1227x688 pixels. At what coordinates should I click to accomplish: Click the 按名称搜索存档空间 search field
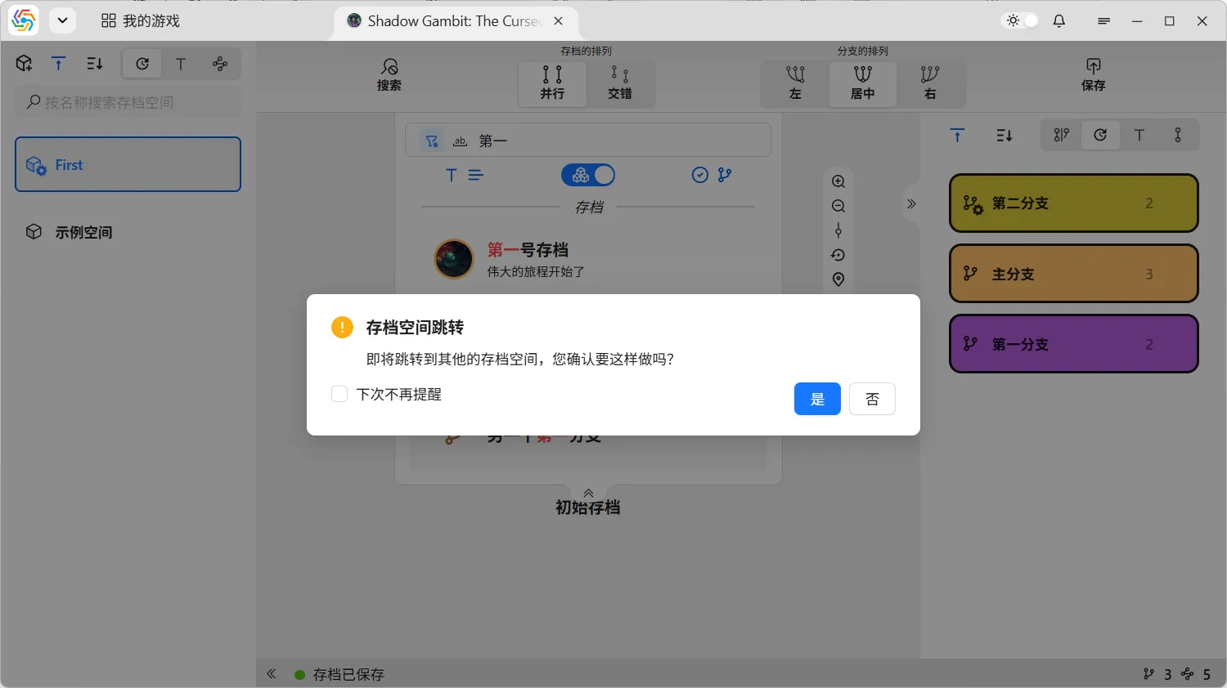click(128, 102)
